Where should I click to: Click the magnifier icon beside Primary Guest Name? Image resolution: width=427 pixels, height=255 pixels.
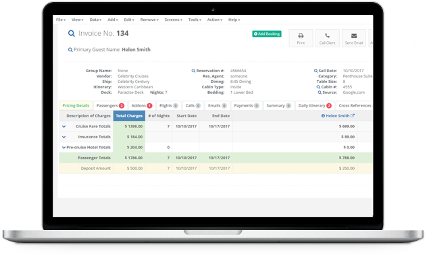[x=70, y=50]
